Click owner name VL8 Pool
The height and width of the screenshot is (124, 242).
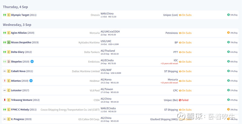95,91
